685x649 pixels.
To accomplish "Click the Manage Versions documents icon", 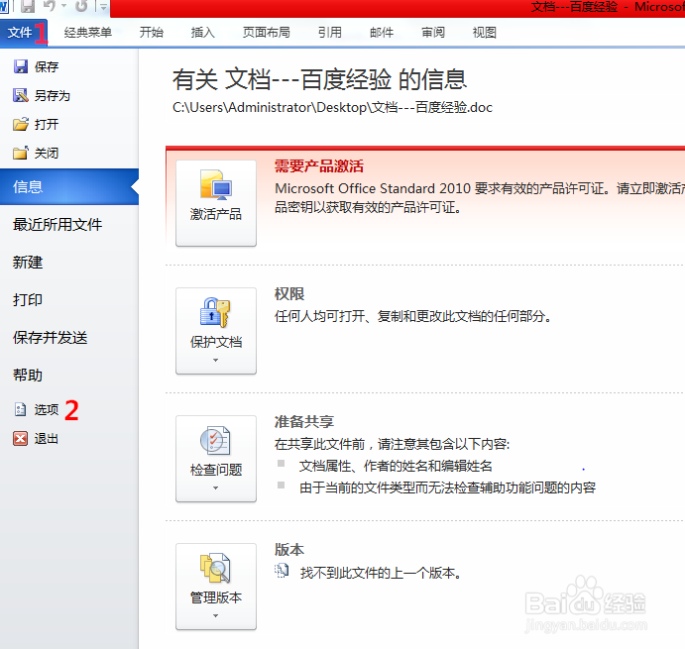I will pyautogui.click(x=215, y=568).
